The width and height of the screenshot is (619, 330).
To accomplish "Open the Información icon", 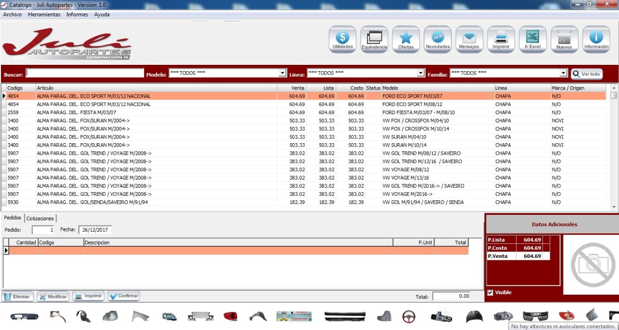I will click(596, 40).
